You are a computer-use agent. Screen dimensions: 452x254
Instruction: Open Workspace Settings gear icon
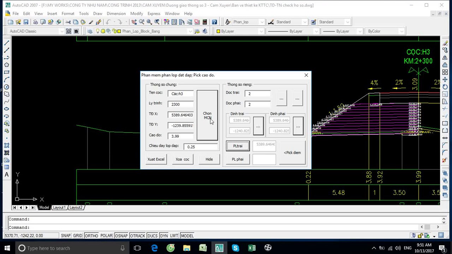pyautogui.click(x=69, y=31)
